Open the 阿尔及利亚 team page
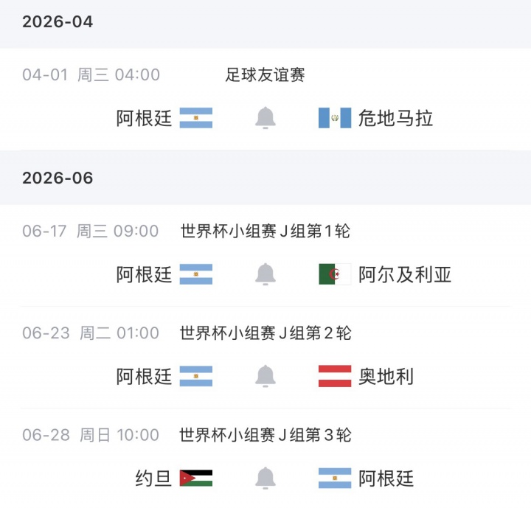531x508 pixels. coord(405,274)
